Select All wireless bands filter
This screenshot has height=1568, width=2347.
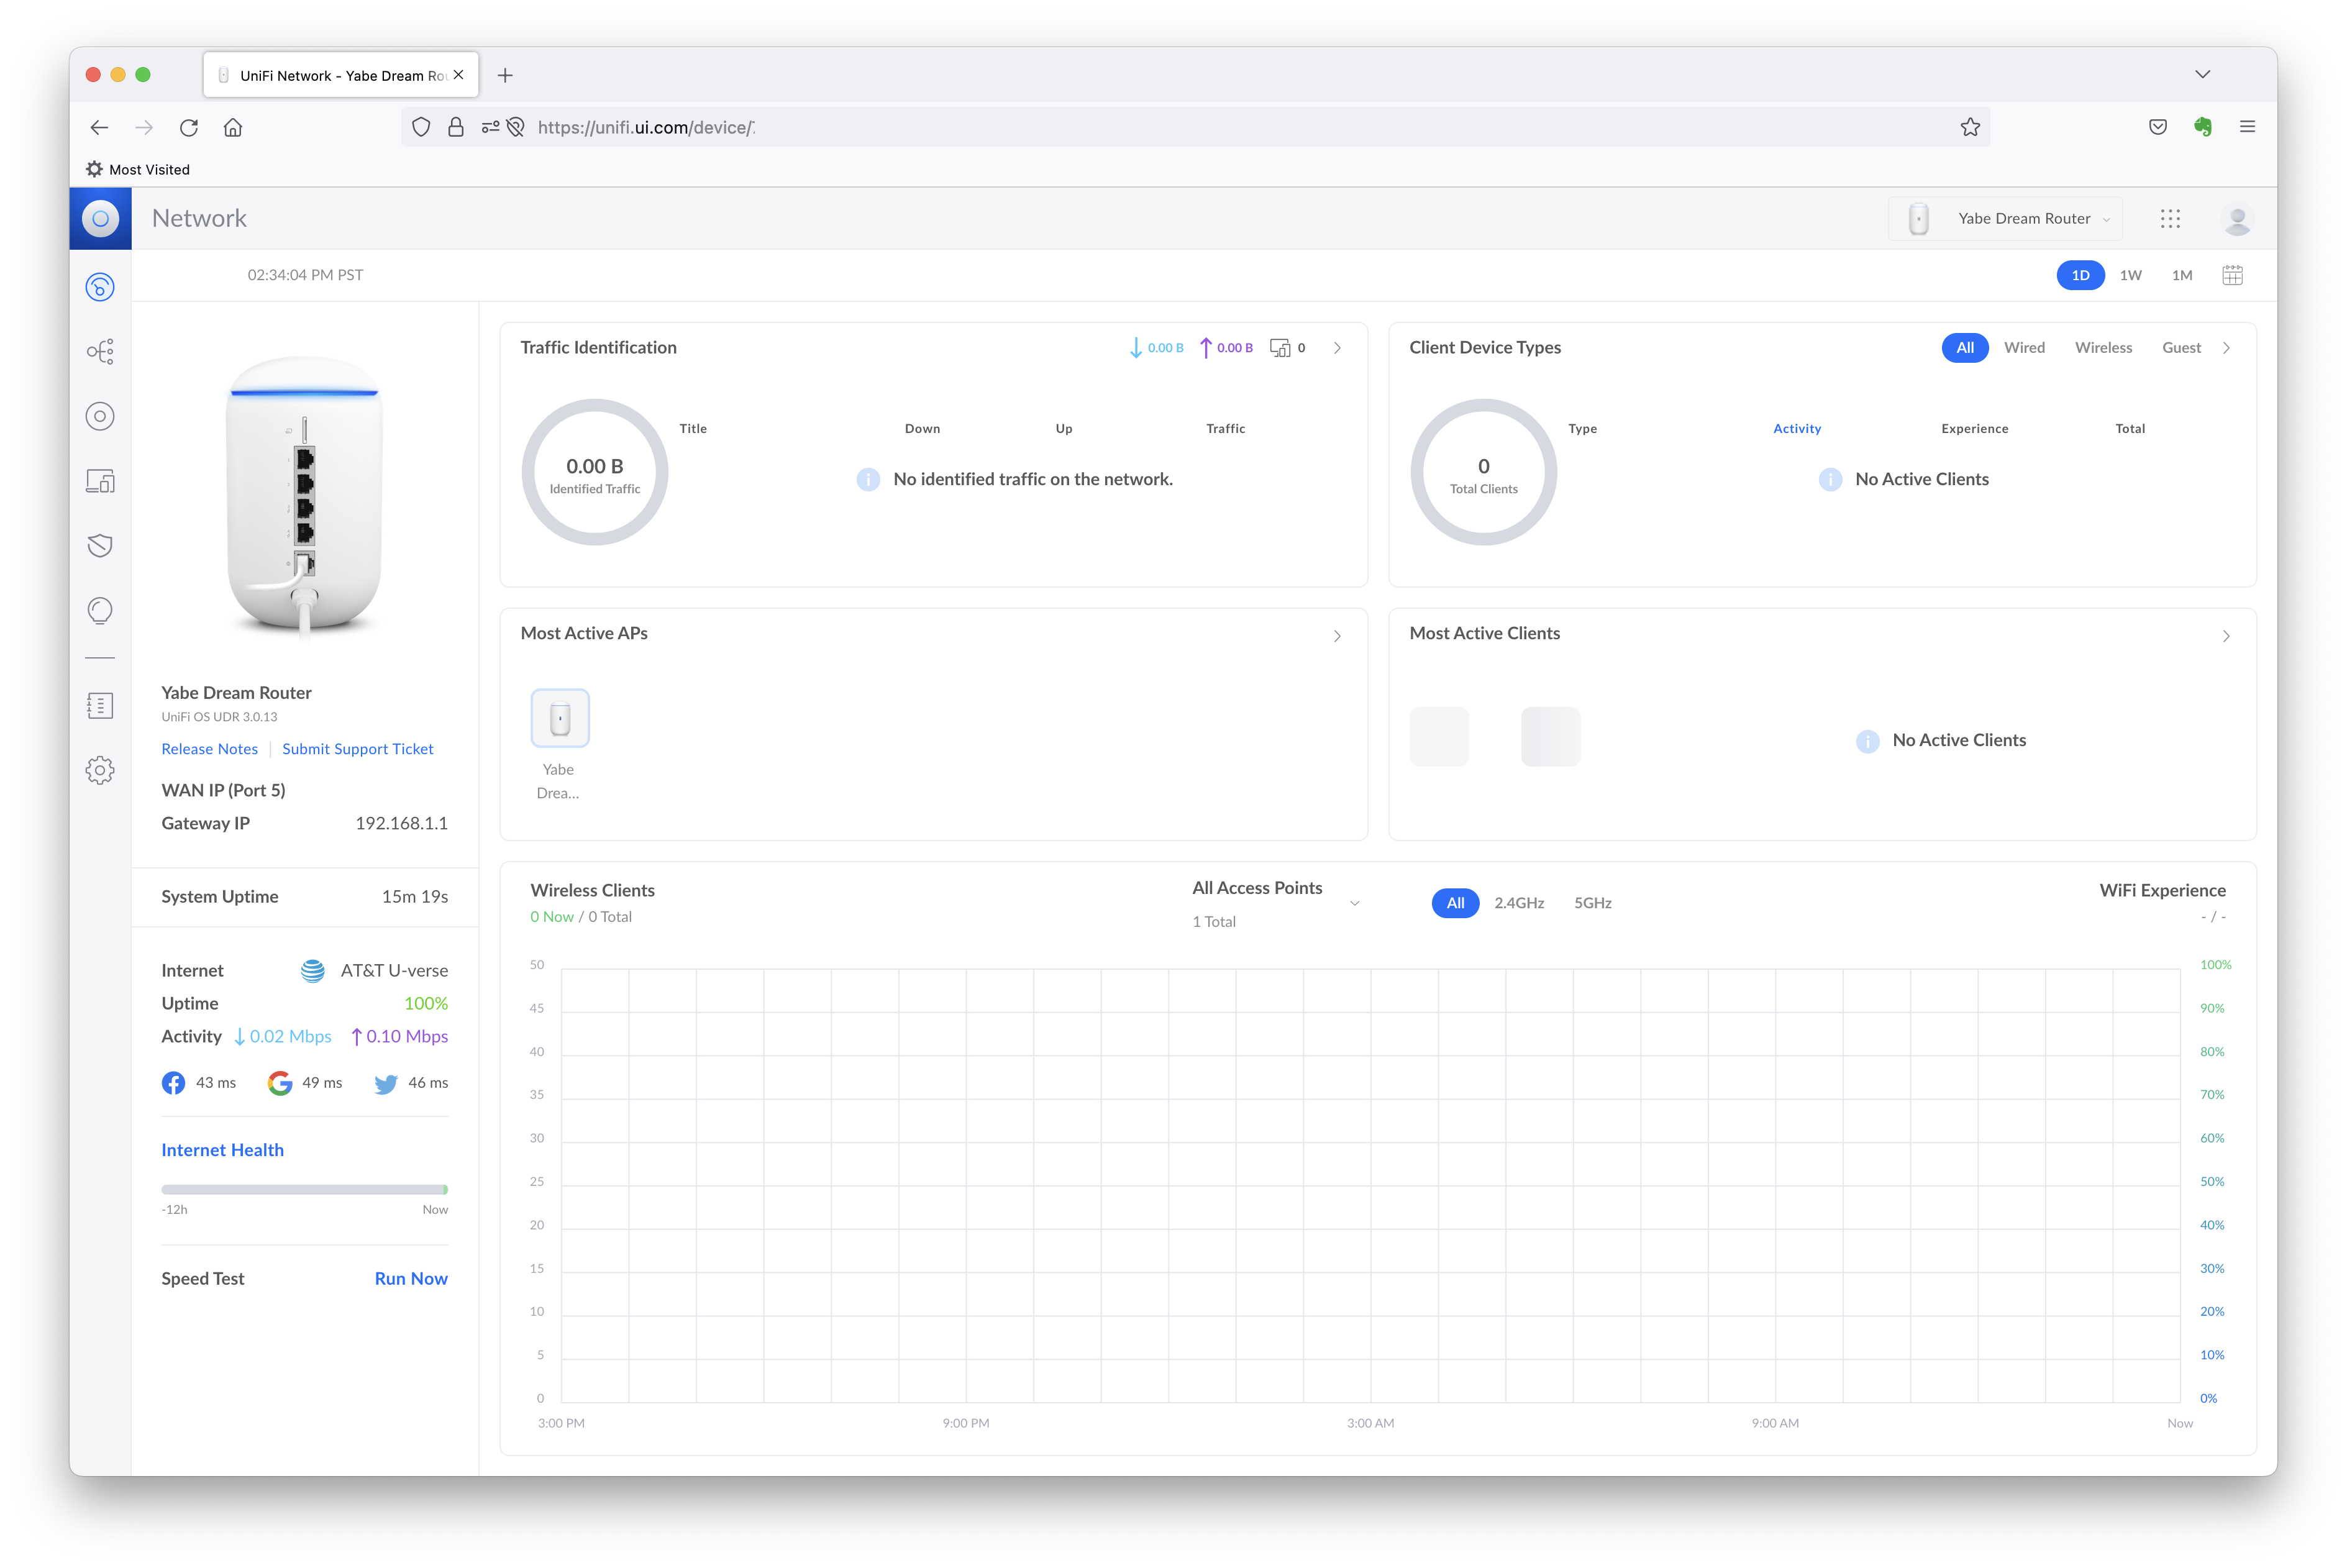point(1455,903)
